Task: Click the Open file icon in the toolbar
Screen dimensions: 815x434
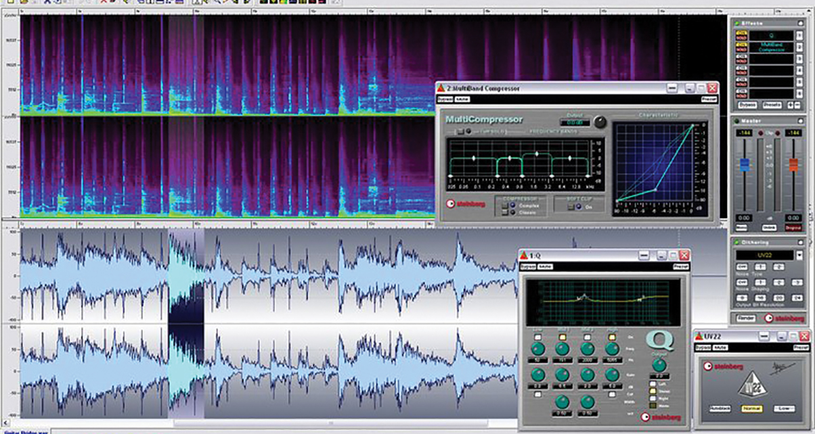Action: click(25, 3)
